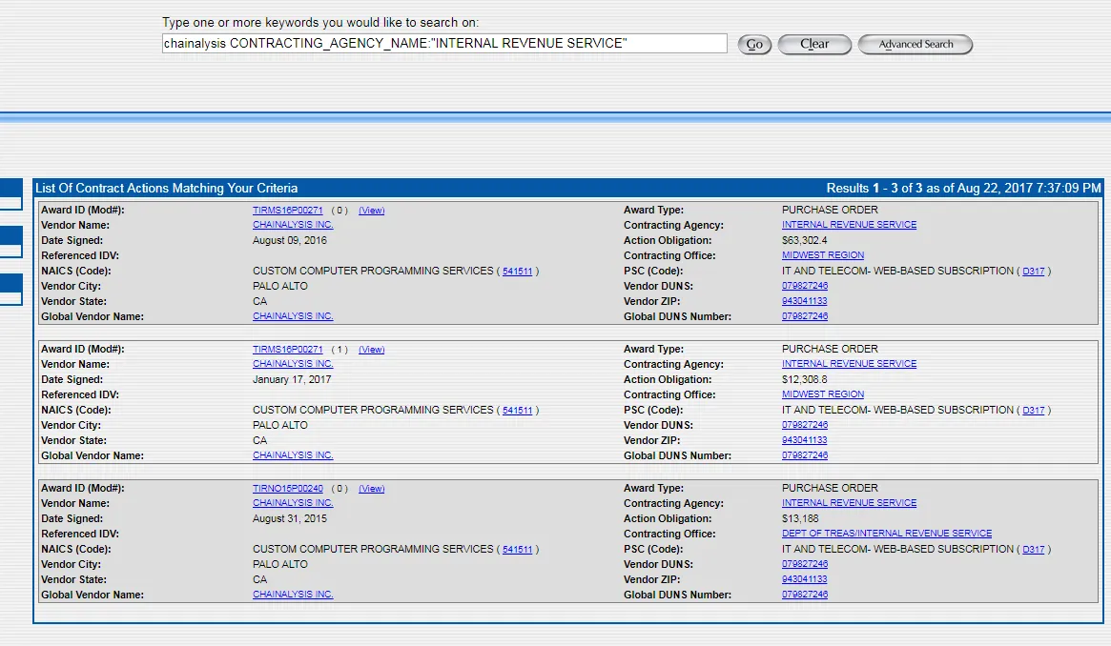Screen dimensions: 1111x646
Task: Open Vendor DUNS 079827246 in third result
Action: [805, 565]
